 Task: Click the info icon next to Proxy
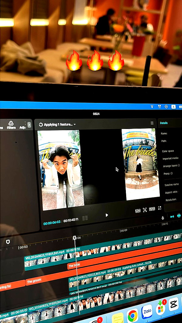[x=171, y=173]
